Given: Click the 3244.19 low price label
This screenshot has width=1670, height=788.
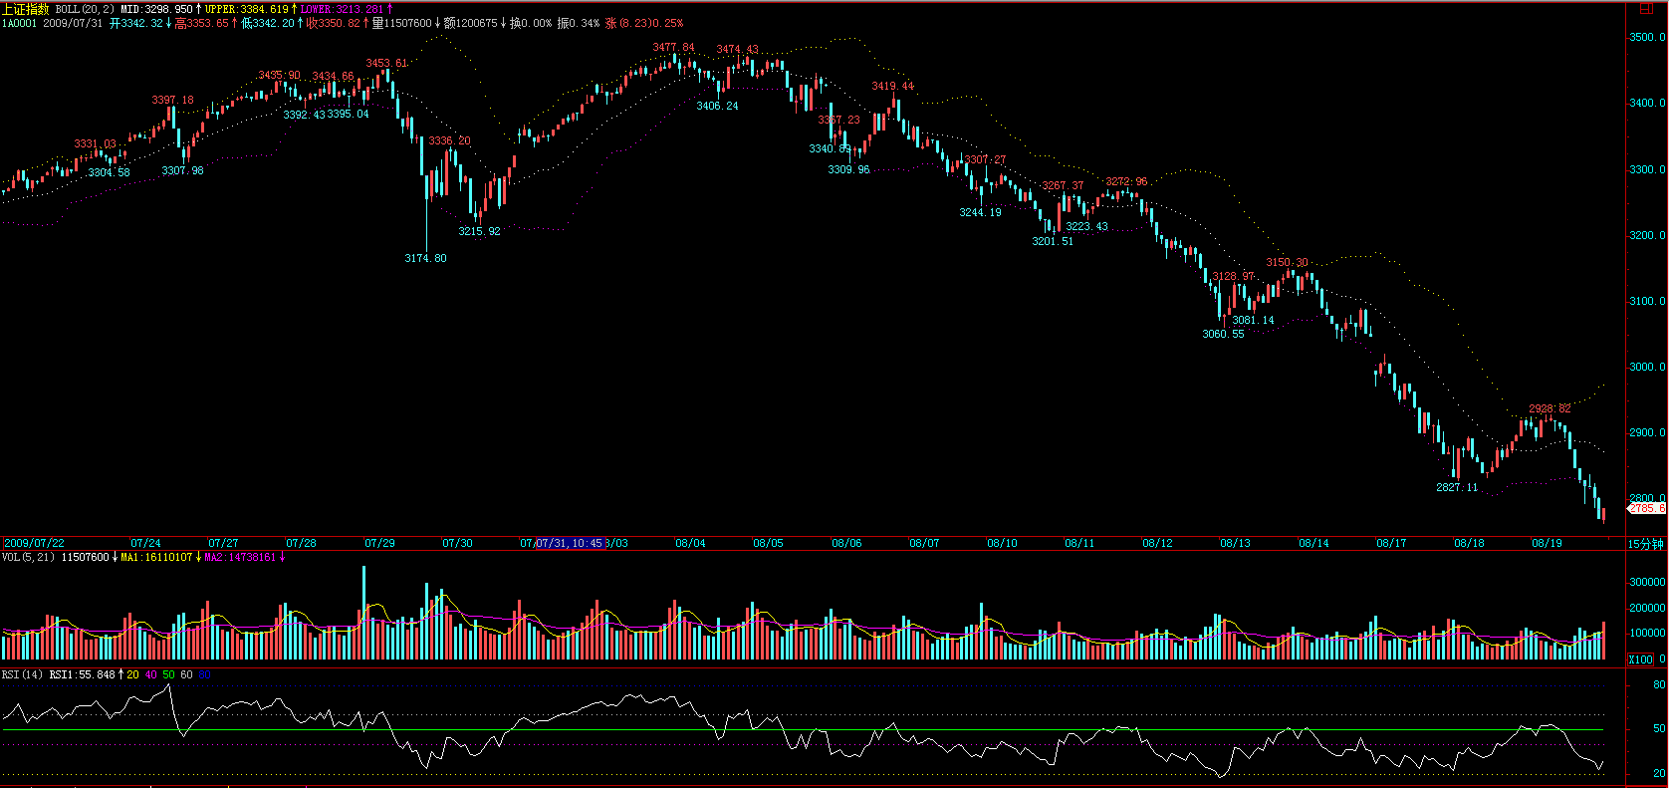Looking at the screenshot, I should 980,212.
